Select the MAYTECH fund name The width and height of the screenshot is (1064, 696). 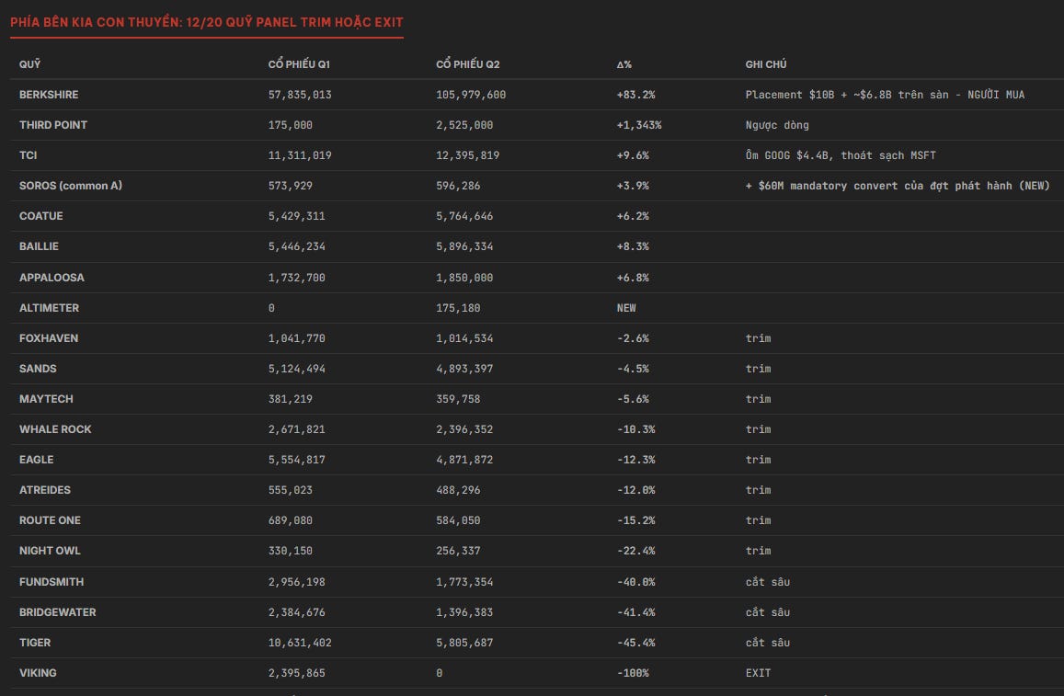pyautogui.click(x=46, y=399)
